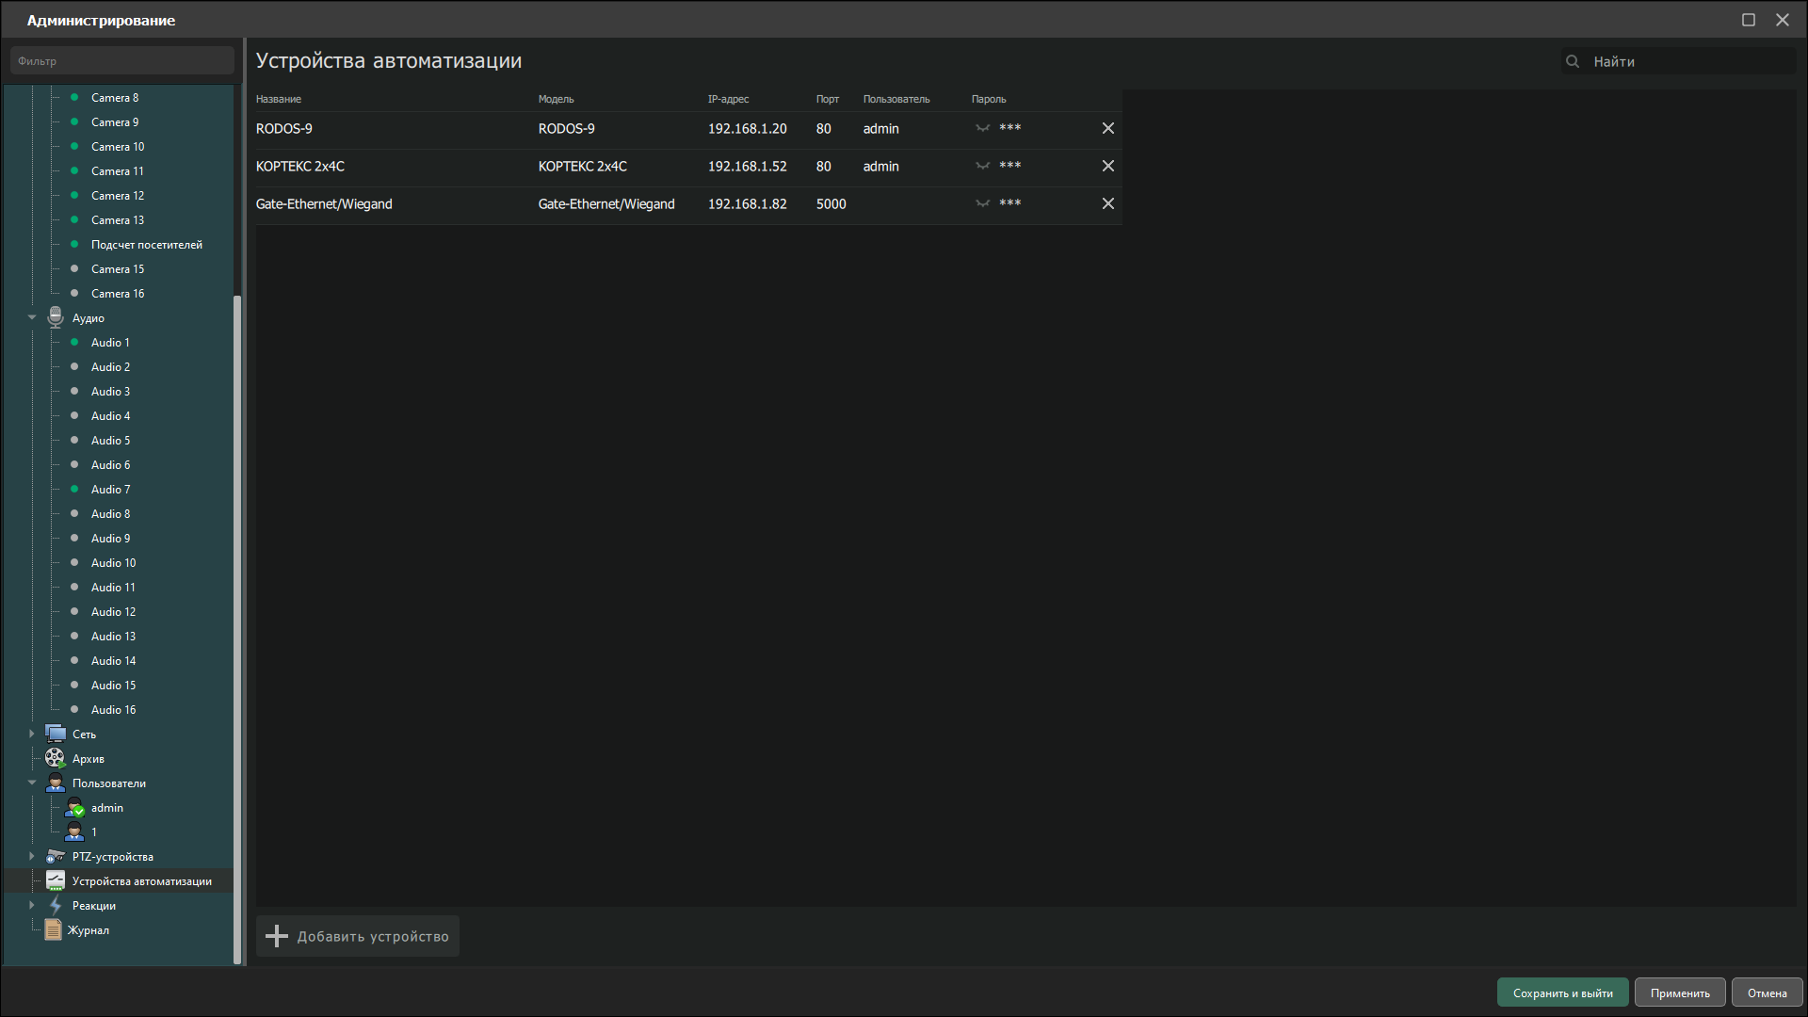Viewport: 1808px width, 1017px height.
Task: Select the Журнал log icon
Action: [54, 930]
